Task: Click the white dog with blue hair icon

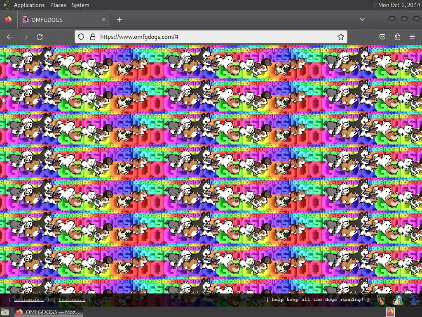Action: coord(398,300)
